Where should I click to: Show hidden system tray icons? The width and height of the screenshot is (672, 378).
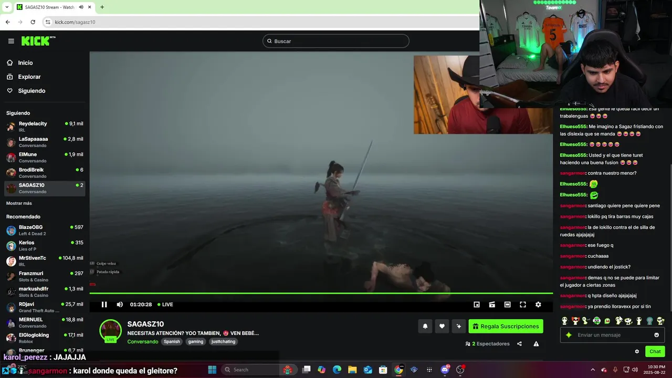pos(593,370)
